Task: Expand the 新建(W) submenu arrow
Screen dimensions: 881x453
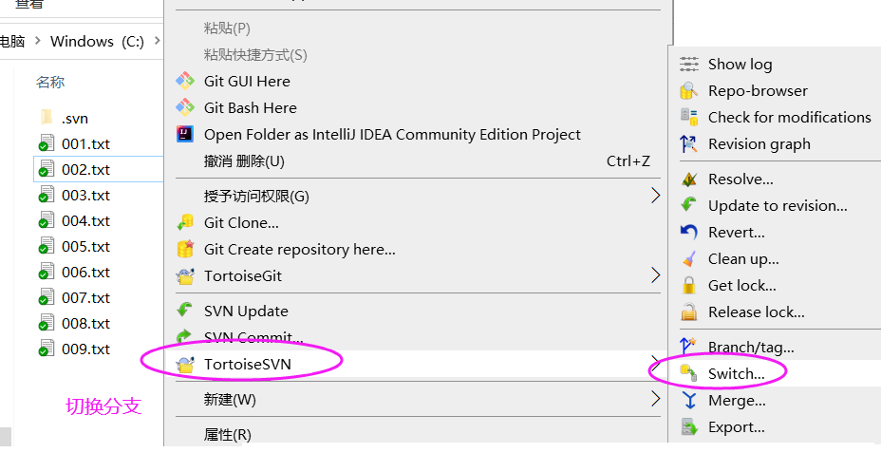Action: pos(654,400)
